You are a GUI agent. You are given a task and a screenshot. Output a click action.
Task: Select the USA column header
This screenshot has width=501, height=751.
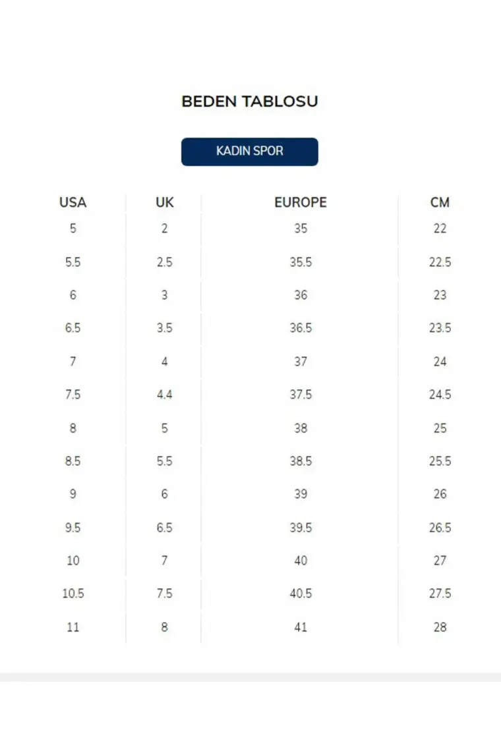73,202
